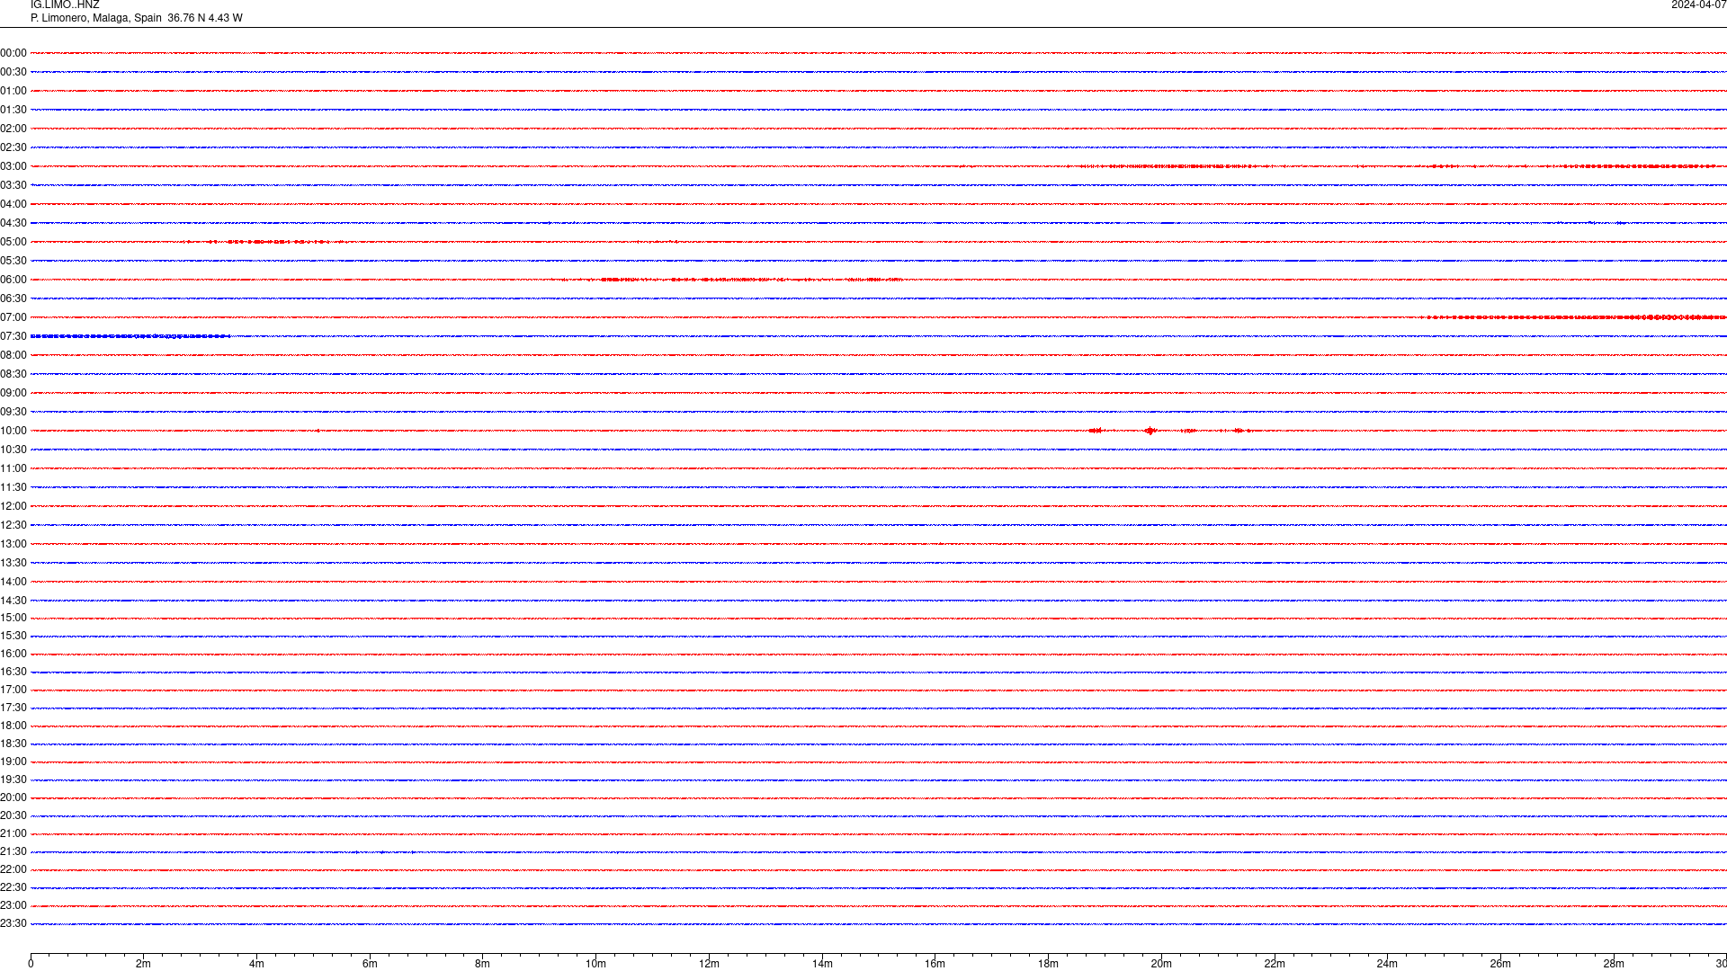Select the 03:30 time row label

(13, 185)
